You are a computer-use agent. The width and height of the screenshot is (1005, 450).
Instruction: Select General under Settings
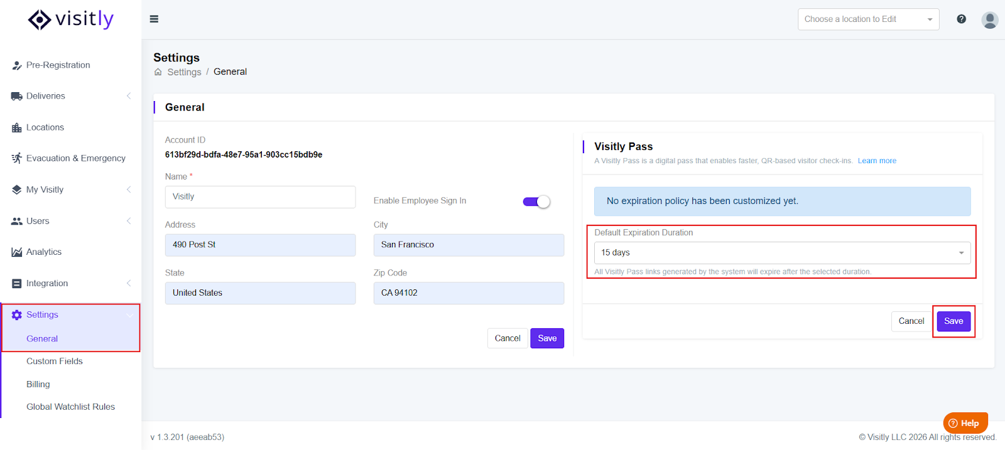click(42, 339)
